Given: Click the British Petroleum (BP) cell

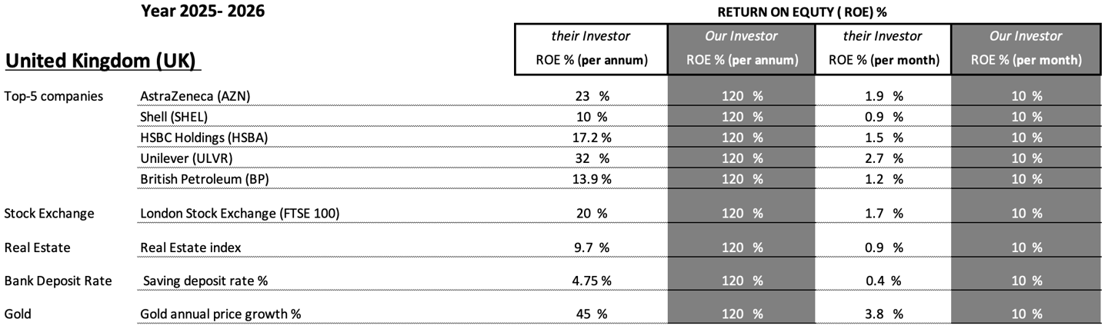Looking at the screenshot, I should point(205,179).
